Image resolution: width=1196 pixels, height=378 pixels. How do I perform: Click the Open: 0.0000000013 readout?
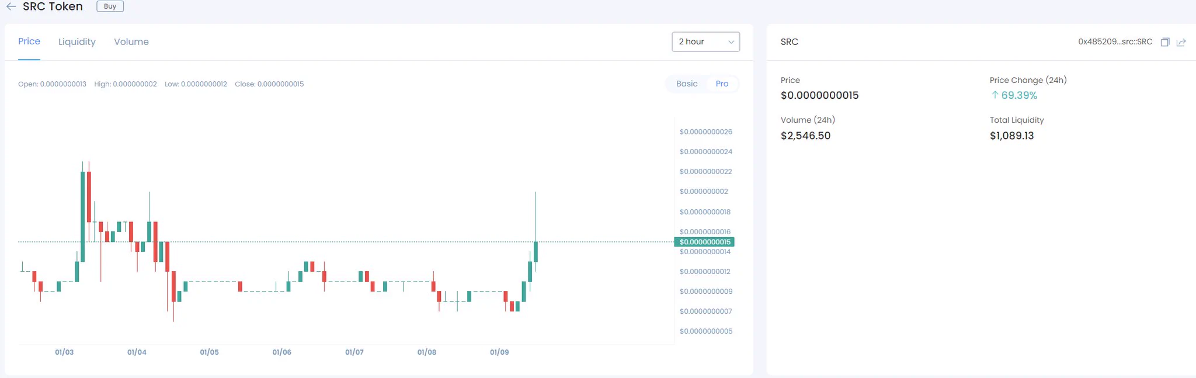coord(52,84)
